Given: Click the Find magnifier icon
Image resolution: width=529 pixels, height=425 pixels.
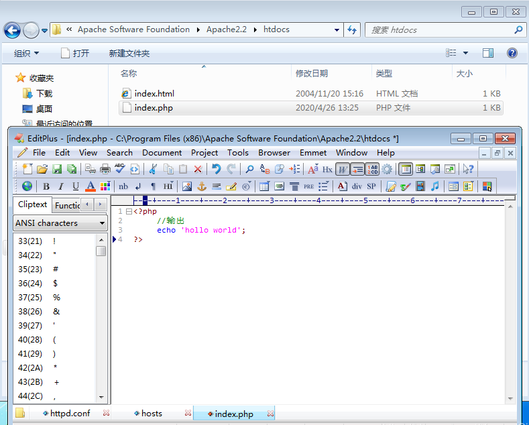Looking at the screenshot, I should coord(249,170).
